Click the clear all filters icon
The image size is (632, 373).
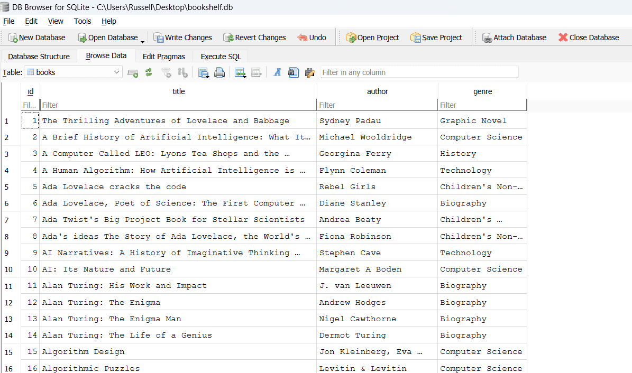[x=166, y=72]
